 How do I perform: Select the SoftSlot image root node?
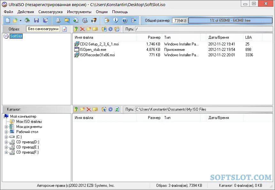pos(16,36)
